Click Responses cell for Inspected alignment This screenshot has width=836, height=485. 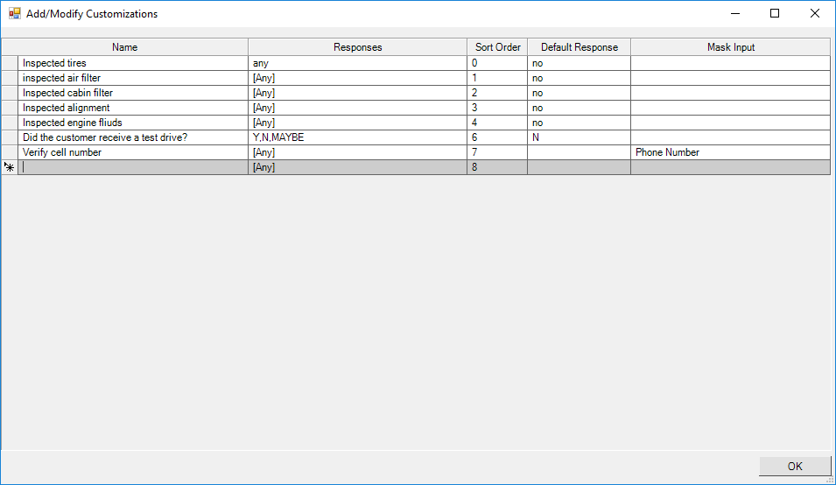(358, 108)
